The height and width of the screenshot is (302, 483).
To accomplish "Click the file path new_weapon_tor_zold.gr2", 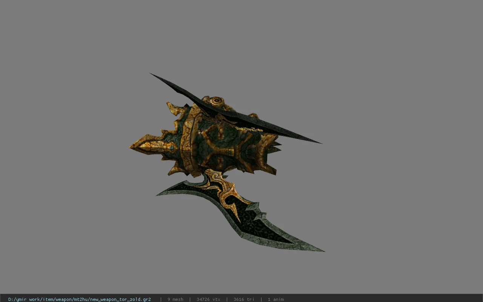I will (x=80, y=299).
